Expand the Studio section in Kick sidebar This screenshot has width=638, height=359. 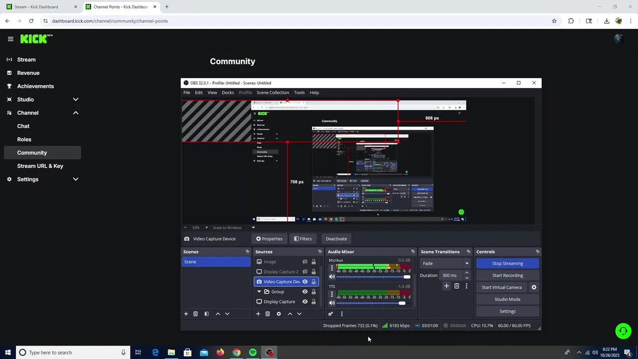coord(76,99)
